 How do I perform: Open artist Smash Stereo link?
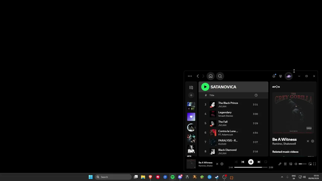tap(226, 116)
